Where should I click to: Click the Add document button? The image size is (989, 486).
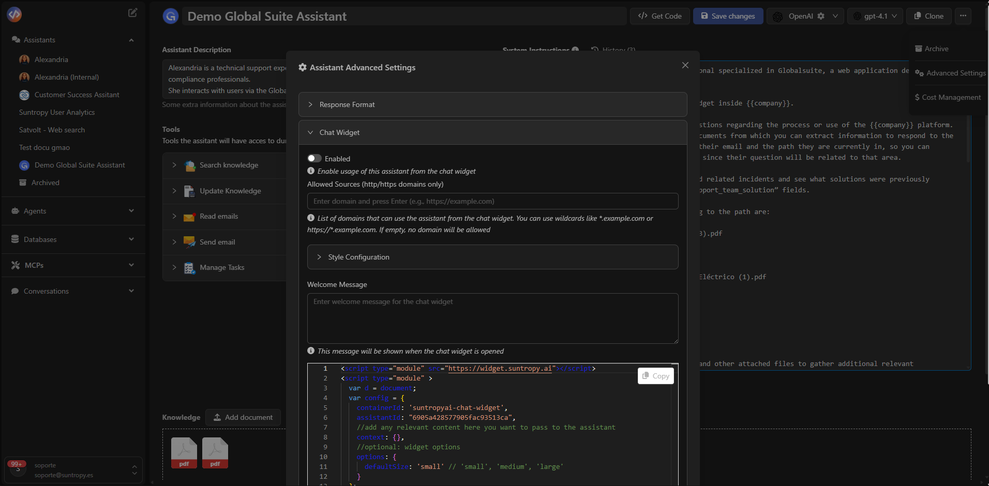pos(243,417)
